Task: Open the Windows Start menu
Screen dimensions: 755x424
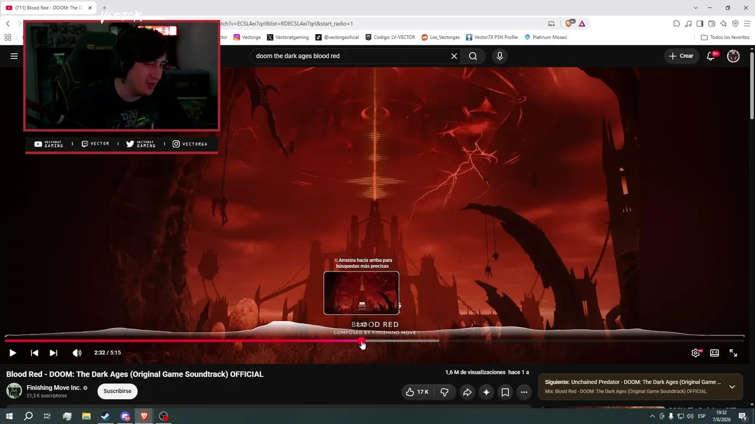Action: tap(9, 416)
